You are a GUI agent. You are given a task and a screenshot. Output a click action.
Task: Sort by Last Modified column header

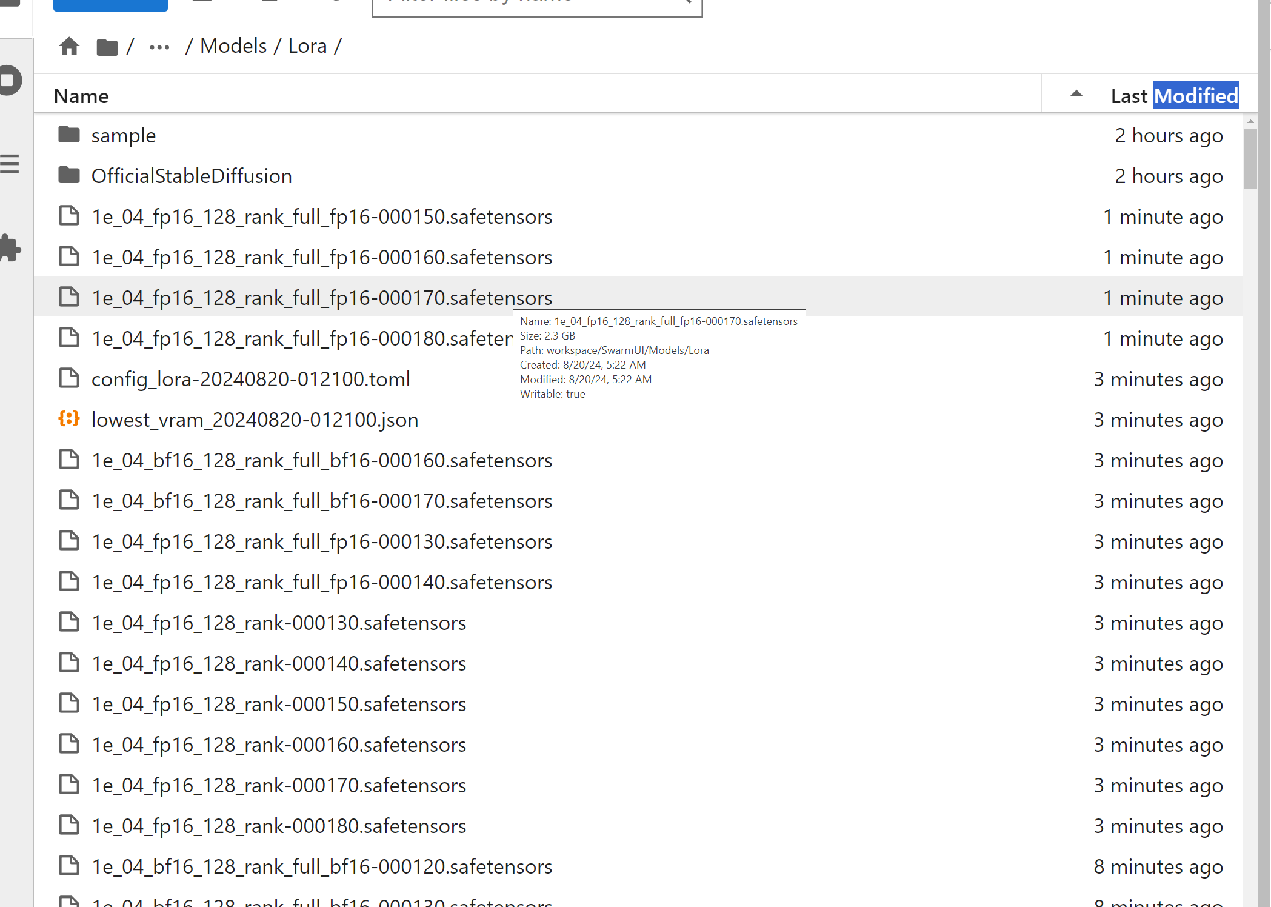coord(1174,96)
